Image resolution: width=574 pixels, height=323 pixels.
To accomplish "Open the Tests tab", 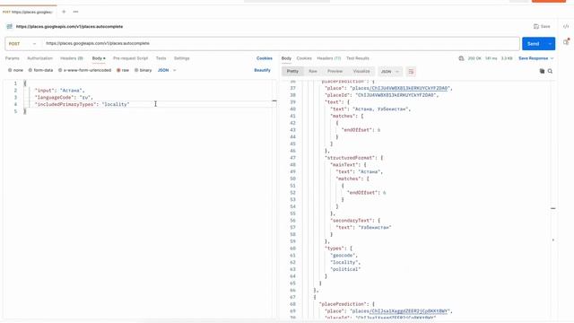I will click(161, 58).
